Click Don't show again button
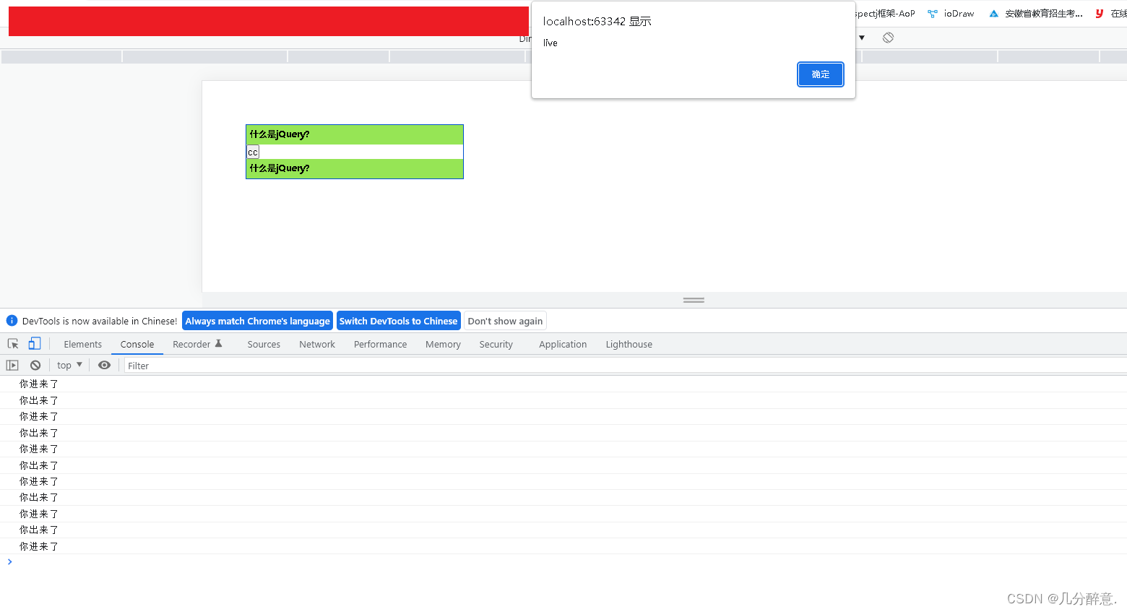Viewport: 1127px width, 612px height. 505,321
